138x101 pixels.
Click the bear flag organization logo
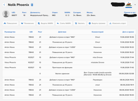[129, 5]
